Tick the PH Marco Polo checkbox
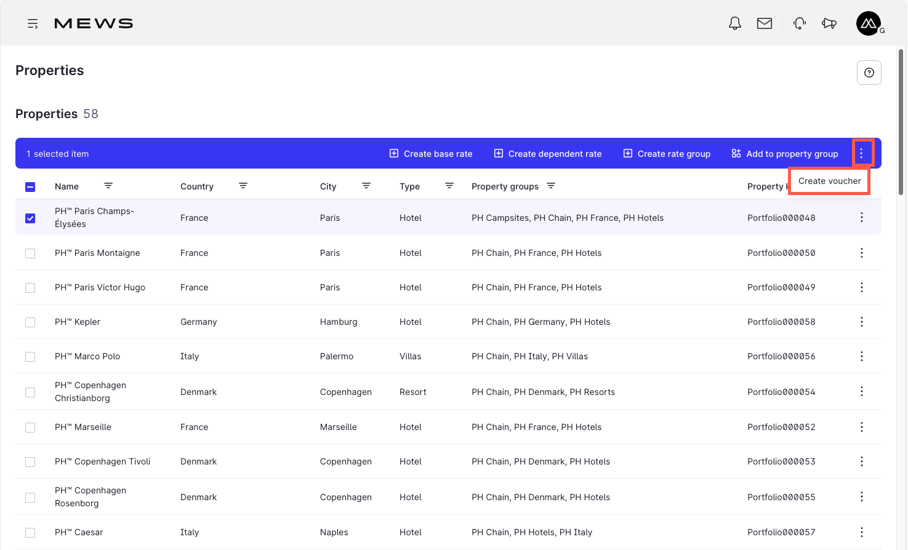Image resolution: width=908 pixels, height=550 pixels. pyautogui.click(x=30, y=357)
